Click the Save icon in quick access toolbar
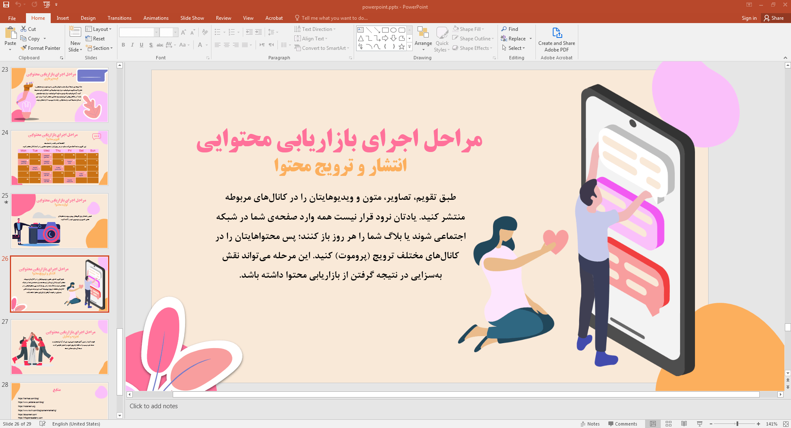Screen dimensions: 791x428 coord(6,5)
